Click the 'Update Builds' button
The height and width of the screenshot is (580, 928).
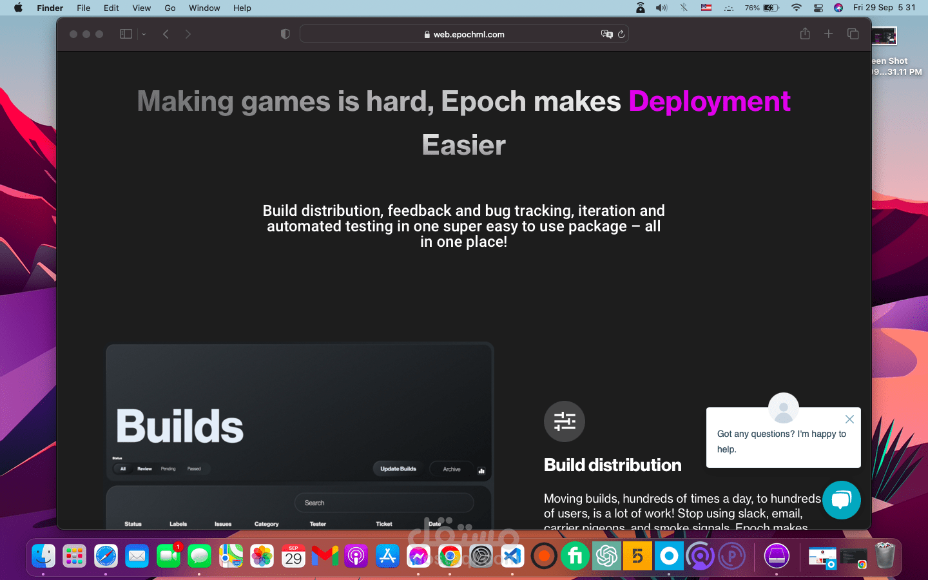coord(398,469)
